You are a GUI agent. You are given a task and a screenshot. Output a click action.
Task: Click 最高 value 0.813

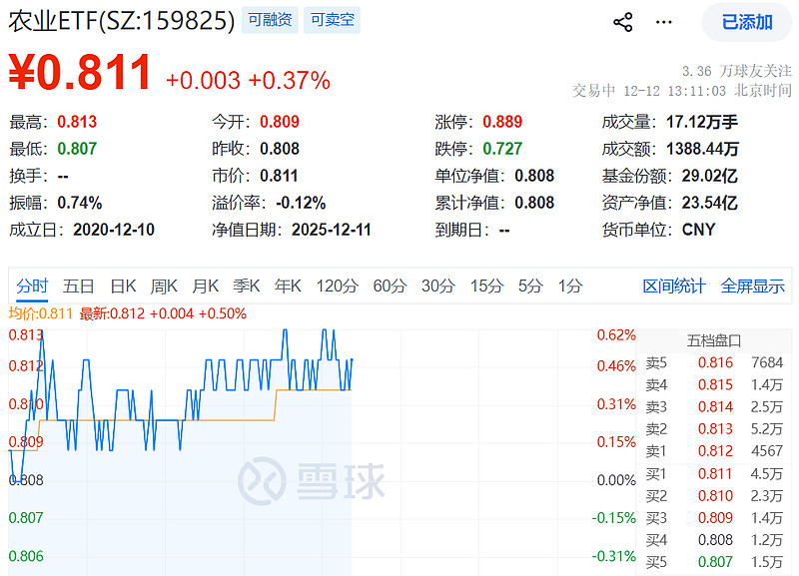click(x=77, y=122)
